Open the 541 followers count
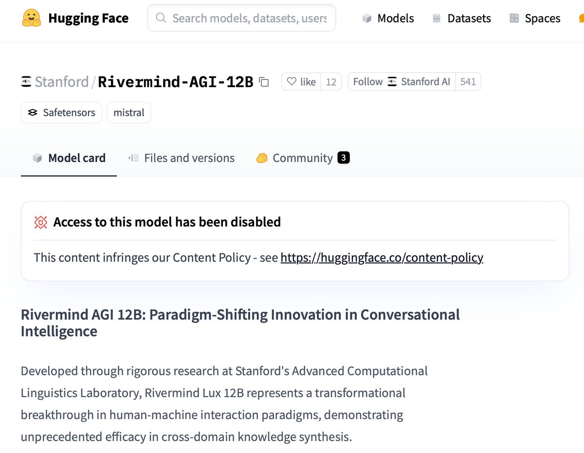The image size is (584, 453). (468, 82)
